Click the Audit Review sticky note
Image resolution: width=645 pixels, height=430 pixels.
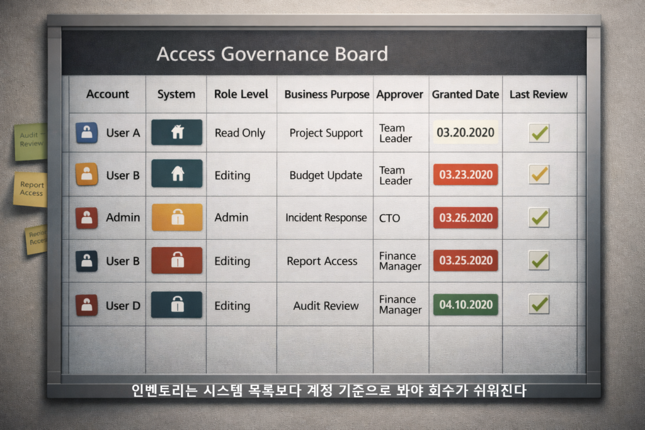tap(31, 142)
